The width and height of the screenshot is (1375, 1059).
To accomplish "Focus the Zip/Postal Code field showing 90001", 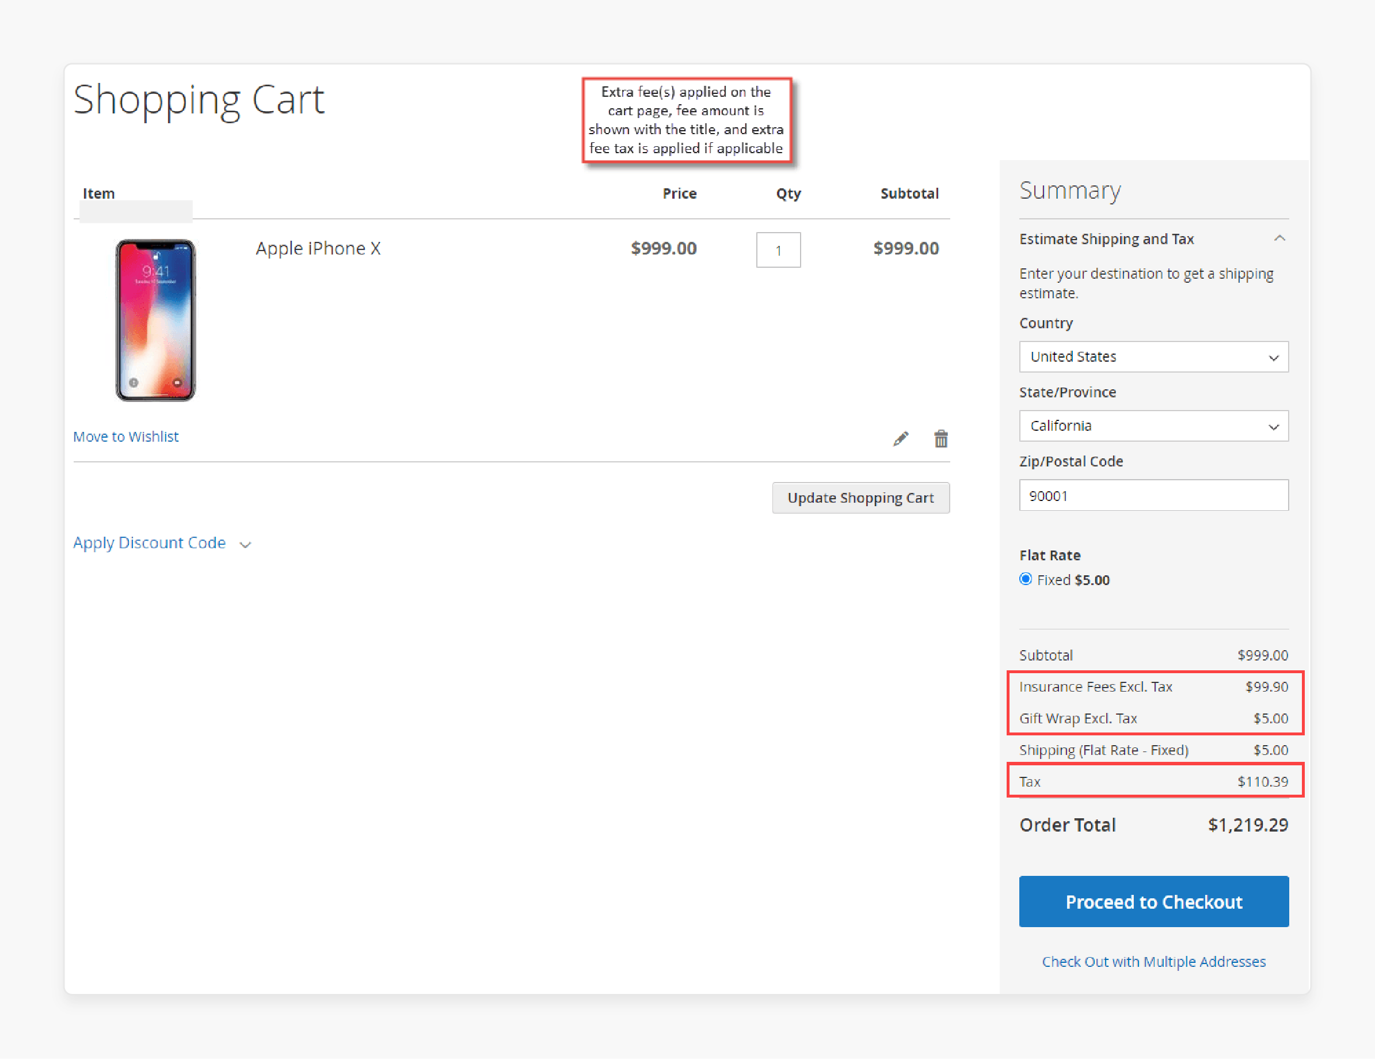I will pyautogui.click(x=1153, y=495).
